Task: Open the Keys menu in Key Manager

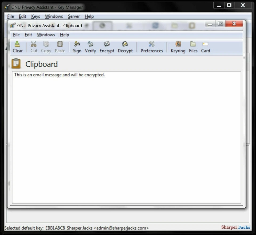Action: [x=35, y=16]
